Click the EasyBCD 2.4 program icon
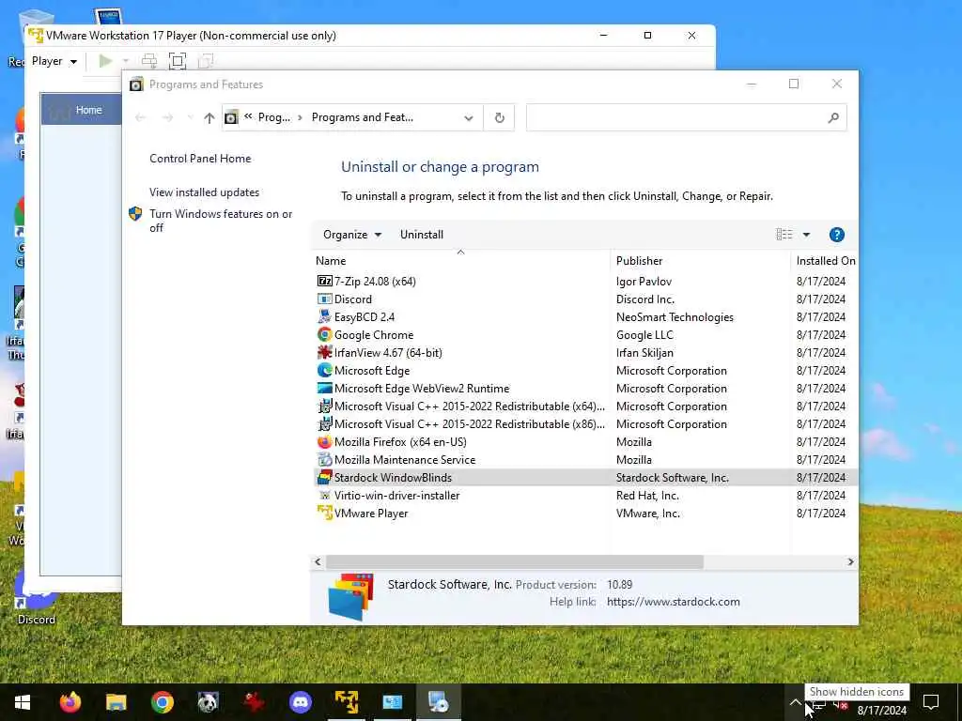962x721 pixels. [x=324, y=317]
